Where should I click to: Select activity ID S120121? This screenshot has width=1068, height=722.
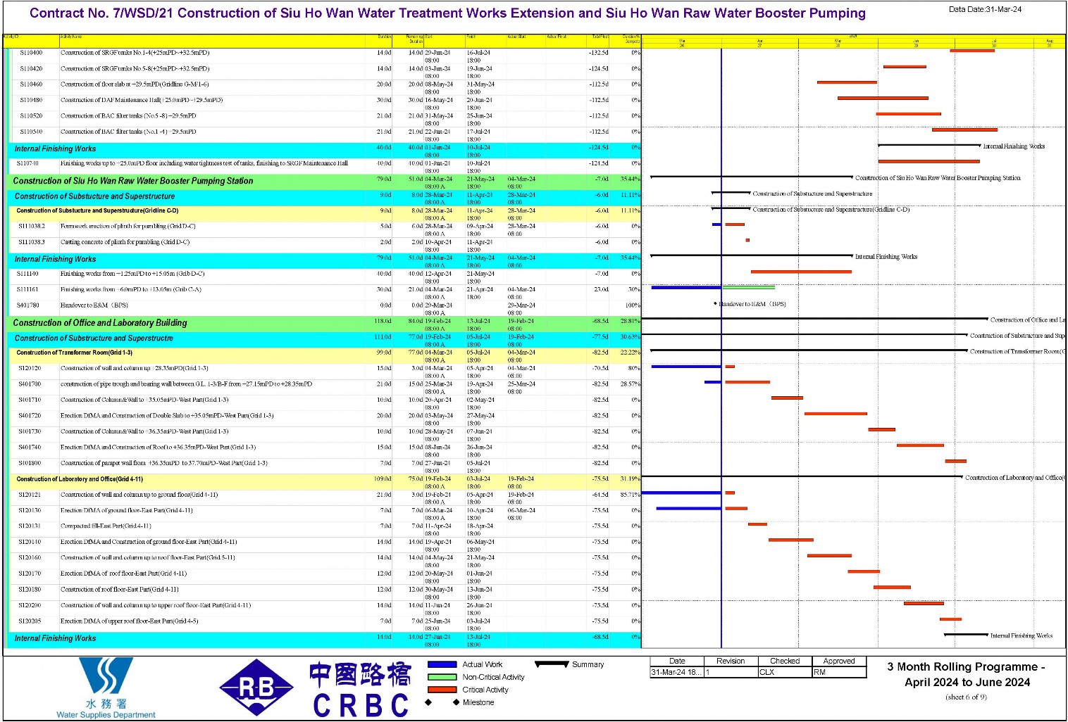(30, 495)
